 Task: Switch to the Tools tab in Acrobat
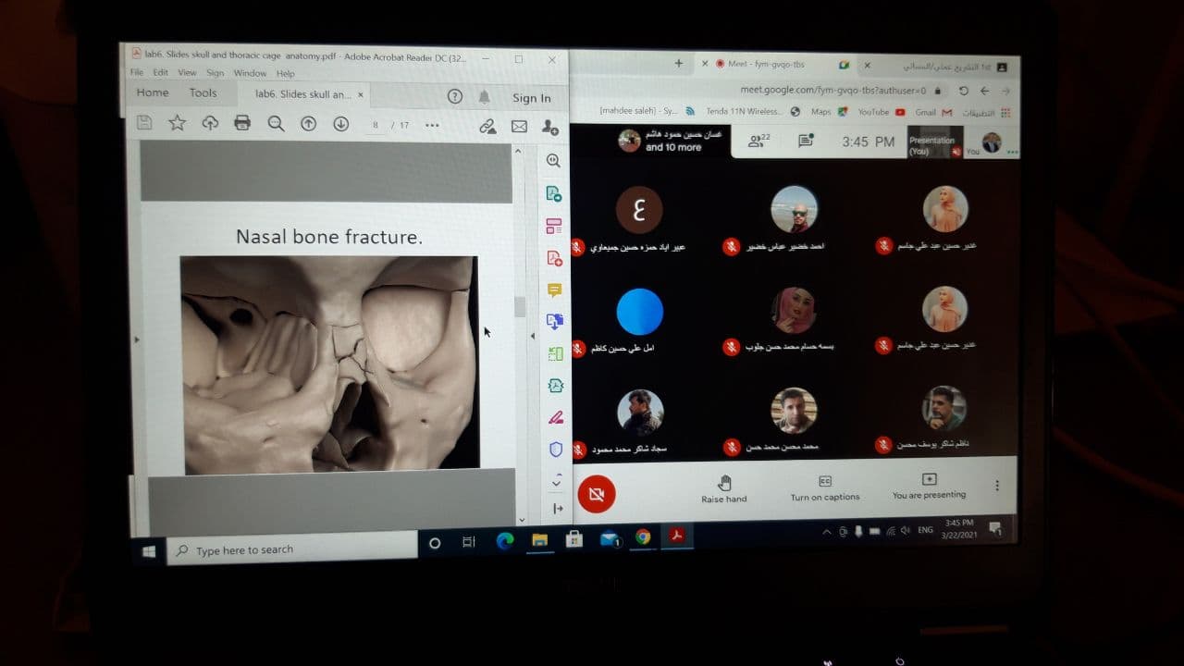pos(203,92)
